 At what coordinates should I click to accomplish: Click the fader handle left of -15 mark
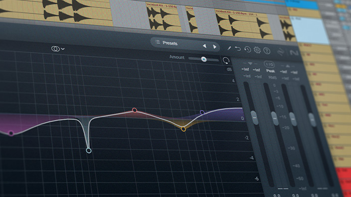coord(275,118)
